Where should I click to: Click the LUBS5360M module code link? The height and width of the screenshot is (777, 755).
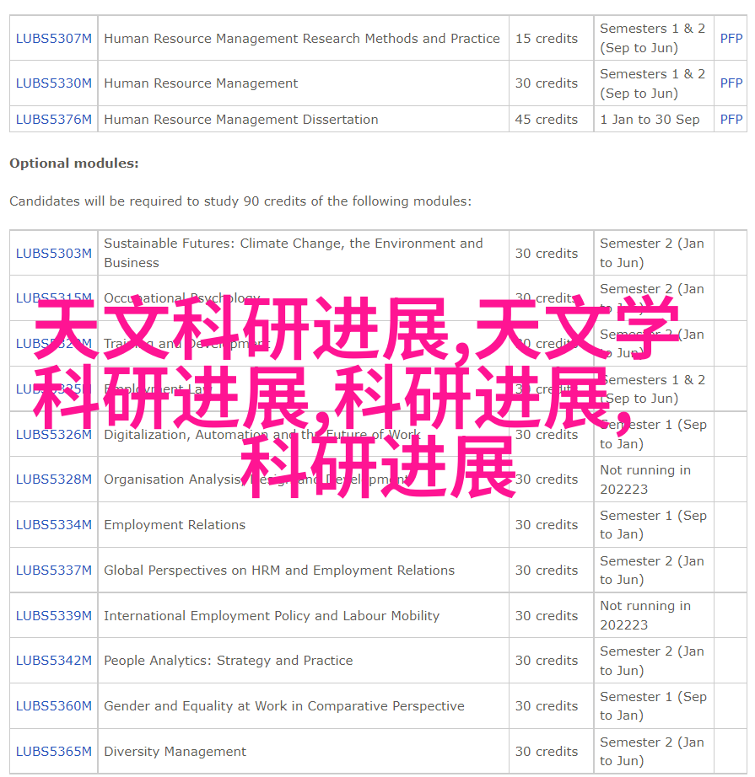click(53, 706)
